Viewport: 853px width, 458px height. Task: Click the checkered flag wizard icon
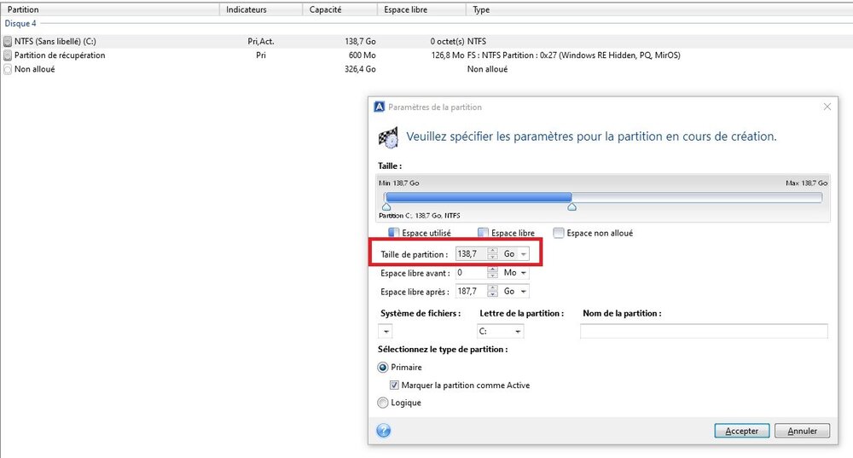tap(388, 136)
